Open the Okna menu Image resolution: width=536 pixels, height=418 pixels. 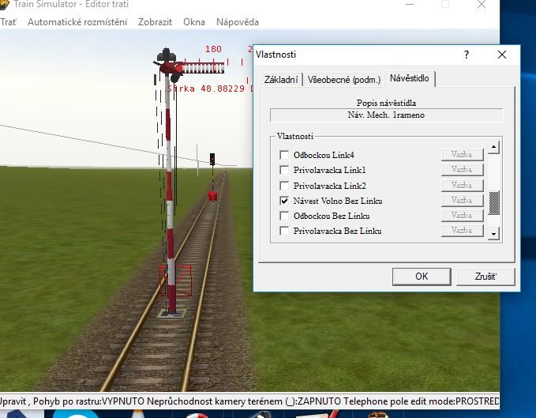194,22
